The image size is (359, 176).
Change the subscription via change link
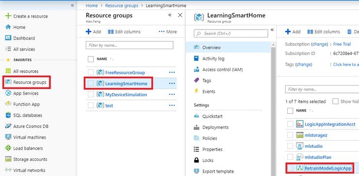click(320, 44)
